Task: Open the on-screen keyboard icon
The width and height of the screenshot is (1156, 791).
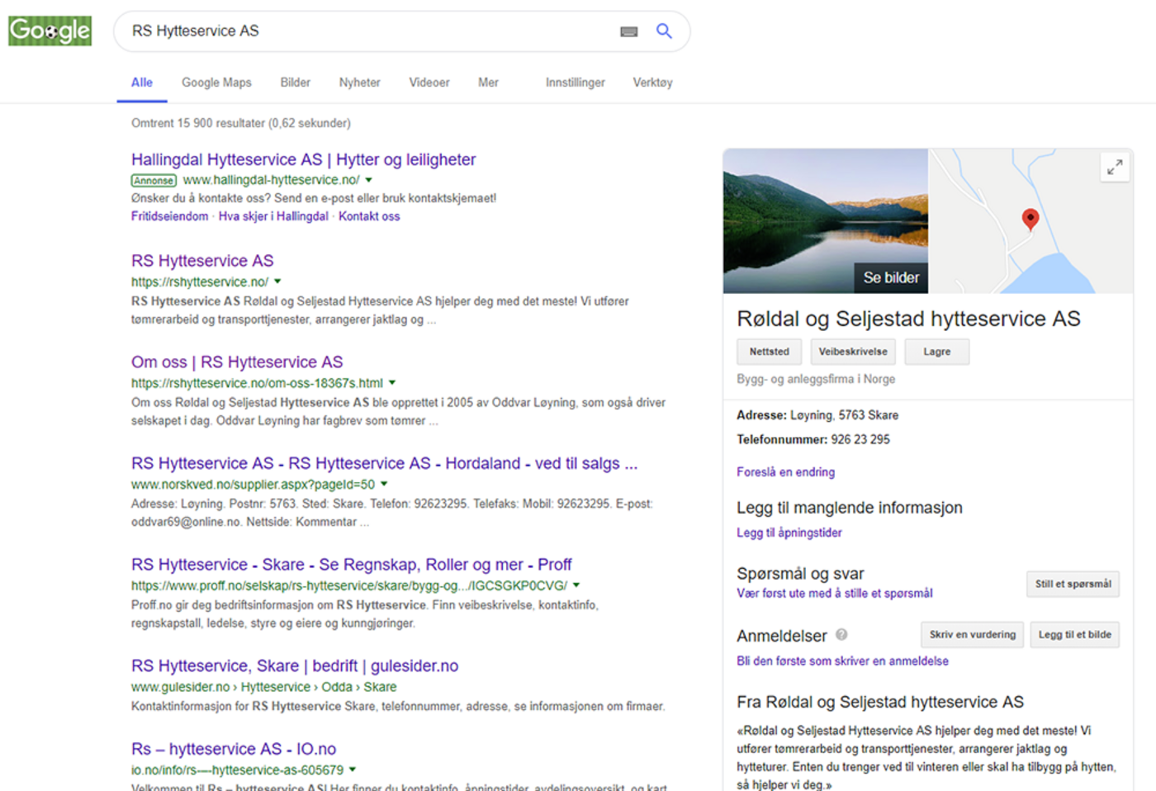Action: 629,31
